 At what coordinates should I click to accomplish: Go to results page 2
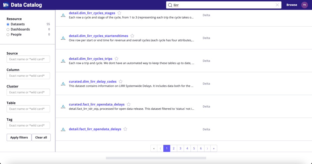click(174, 148)
